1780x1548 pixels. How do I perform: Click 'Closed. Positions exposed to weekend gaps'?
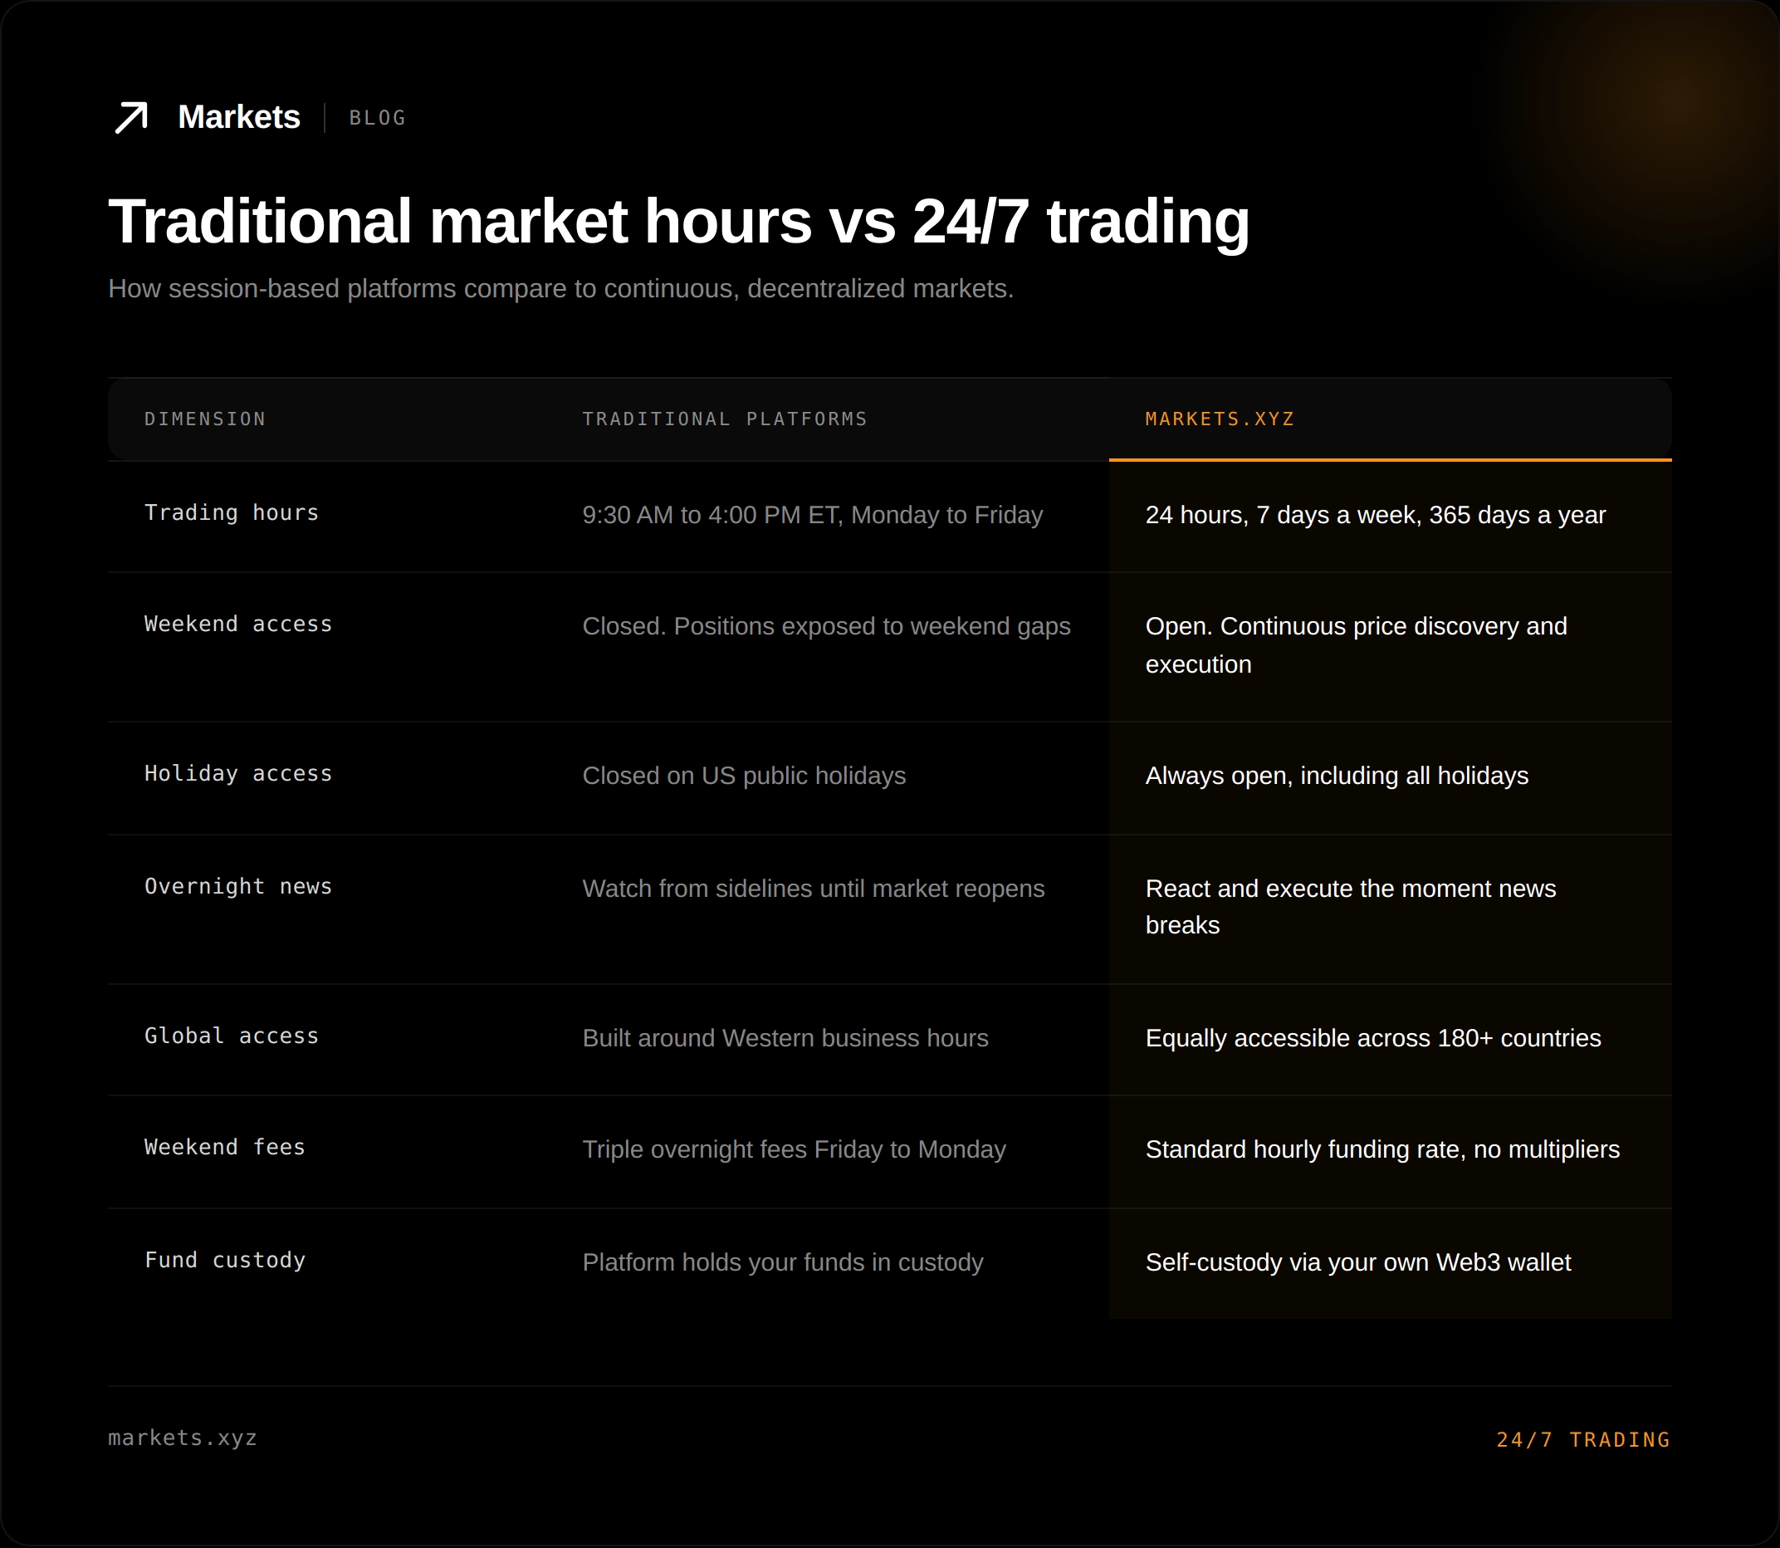click(x=827, y=626)
